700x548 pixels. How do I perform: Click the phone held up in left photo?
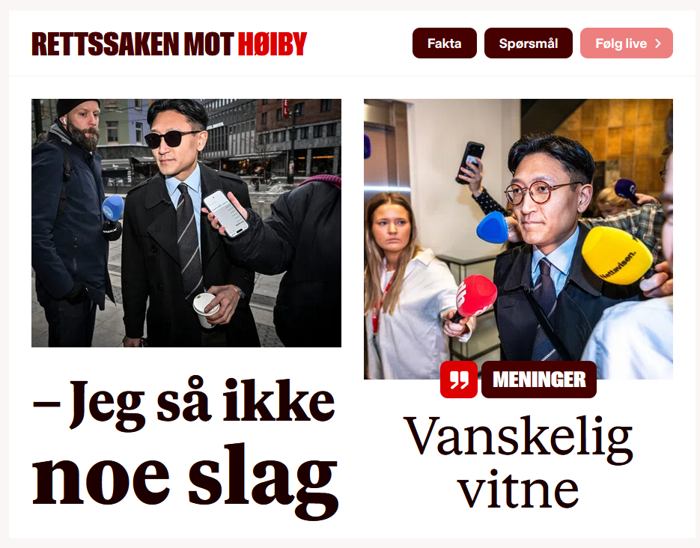tap(225, 213)
